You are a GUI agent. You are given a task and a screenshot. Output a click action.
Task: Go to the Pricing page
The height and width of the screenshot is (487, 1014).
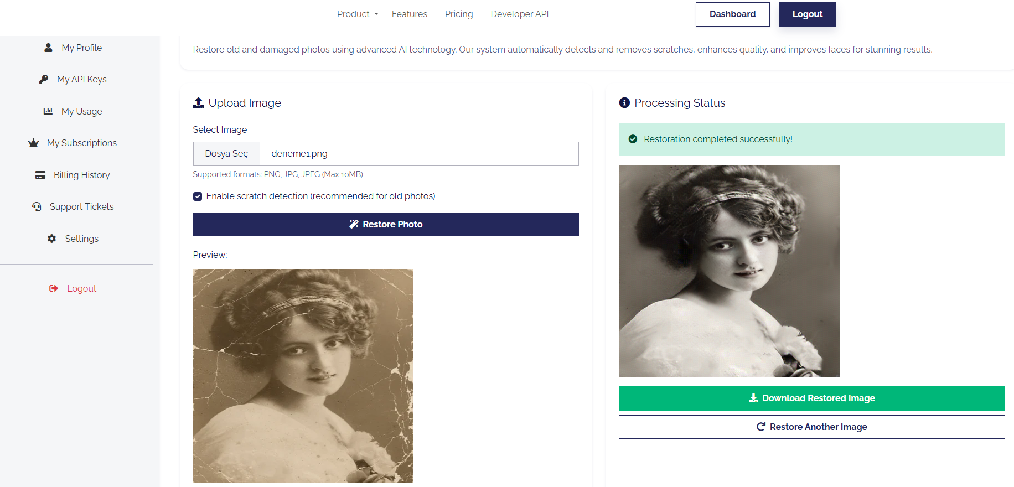pyautogui.click(x=459, y=14)
